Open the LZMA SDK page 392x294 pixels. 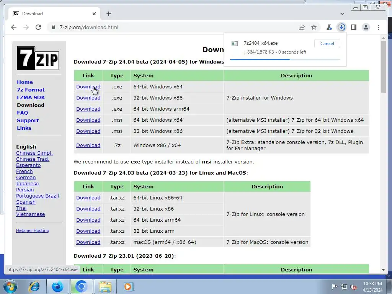(31, 98)
